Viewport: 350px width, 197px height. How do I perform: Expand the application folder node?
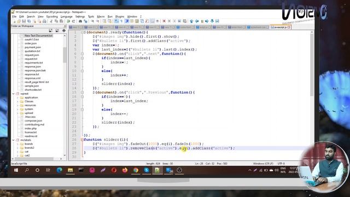coord(17,97)
